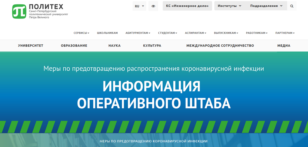The image size is (308, 147).
Task: Open the ОБРАЗОВАНИЕ main menu item
Action: (74, 45)
